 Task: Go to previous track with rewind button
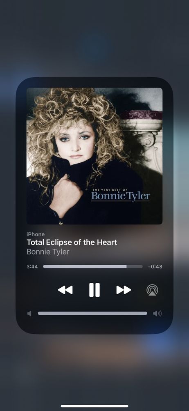(x=65, y=290)
